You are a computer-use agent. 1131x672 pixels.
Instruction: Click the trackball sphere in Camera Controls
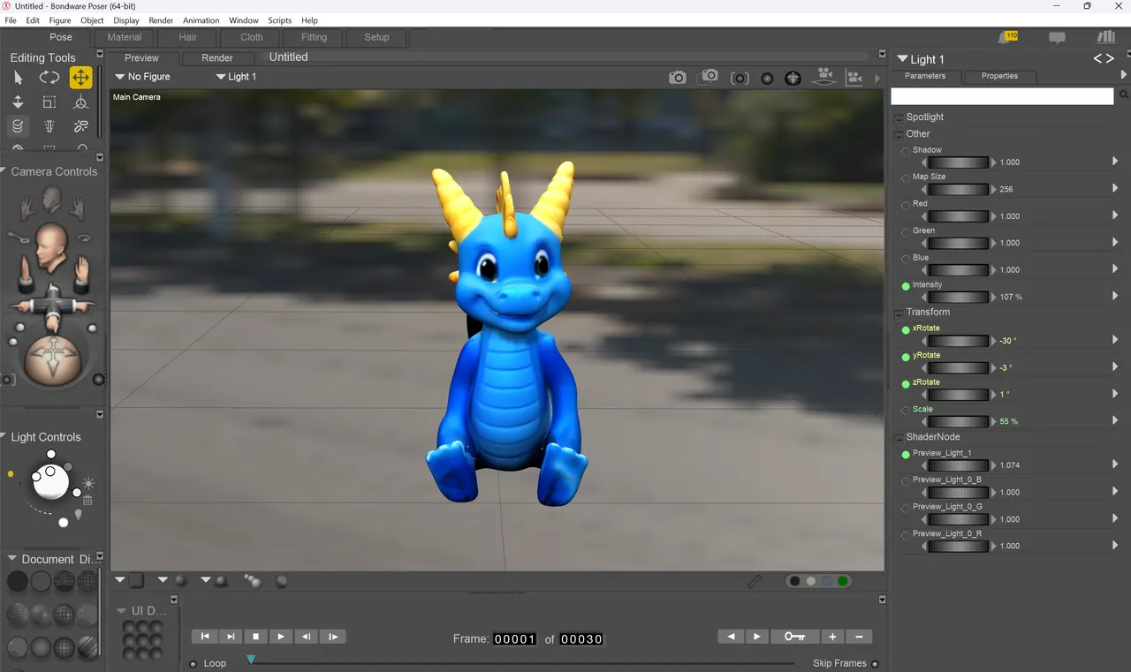(x=51, y=360)
